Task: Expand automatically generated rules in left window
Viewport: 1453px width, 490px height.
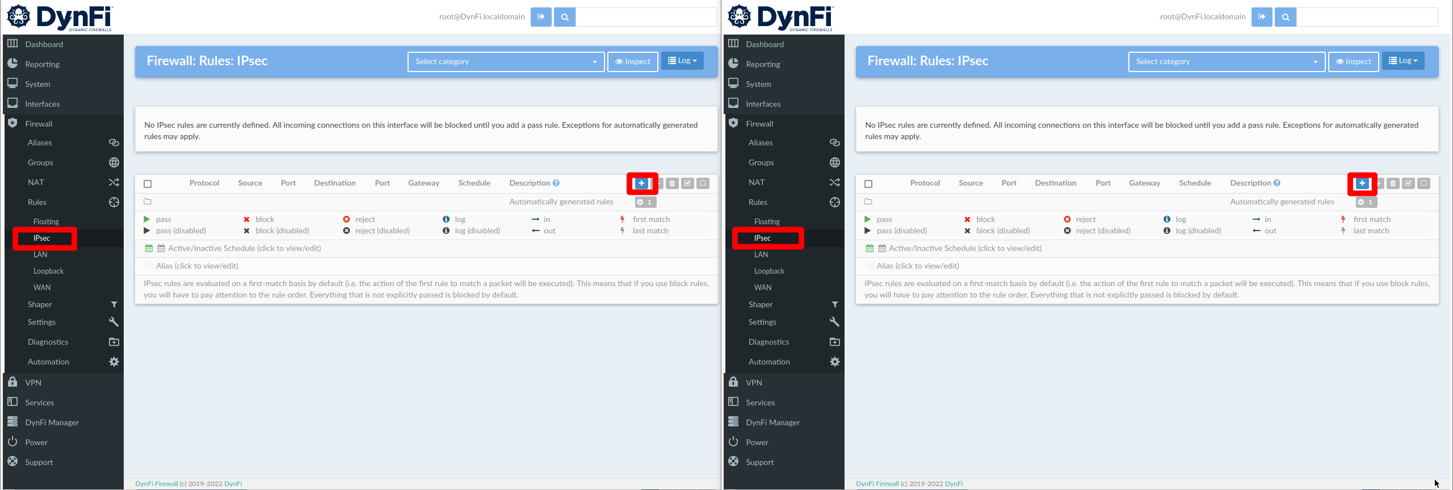Action: click(x=645, y=202)
